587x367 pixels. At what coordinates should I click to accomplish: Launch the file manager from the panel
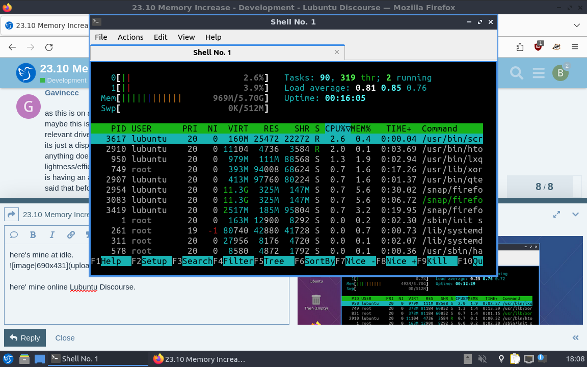coord(24,359)
